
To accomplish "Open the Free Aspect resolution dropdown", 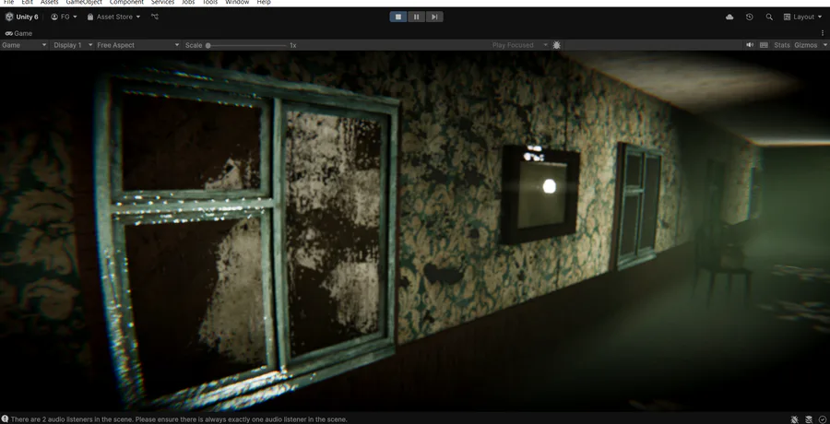I will 137,45.
